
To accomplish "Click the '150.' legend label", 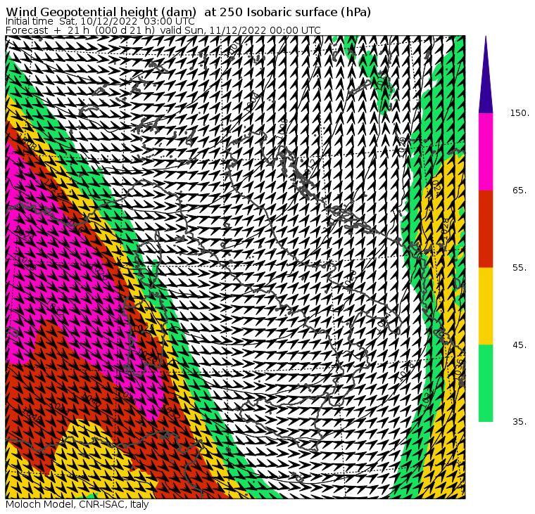I will coord(520,113).
